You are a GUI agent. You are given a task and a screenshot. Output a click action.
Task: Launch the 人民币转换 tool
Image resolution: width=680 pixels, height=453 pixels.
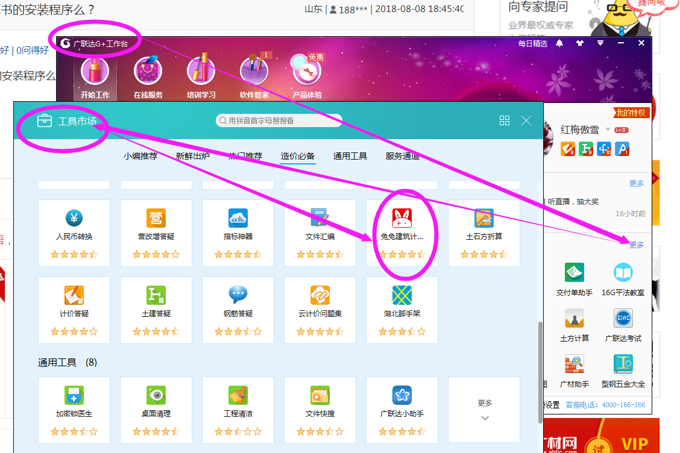click(74, 233)
